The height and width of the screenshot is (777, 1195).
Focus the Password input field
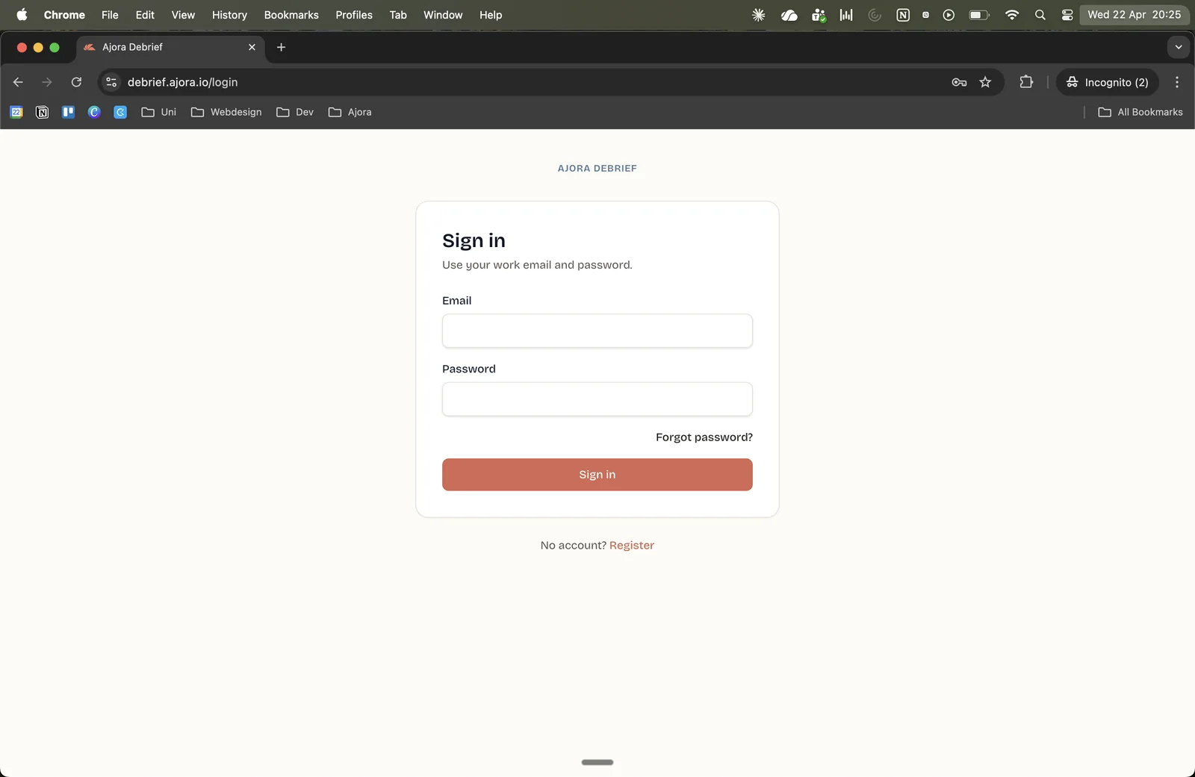pyautogui.click(x=597, y=399)
